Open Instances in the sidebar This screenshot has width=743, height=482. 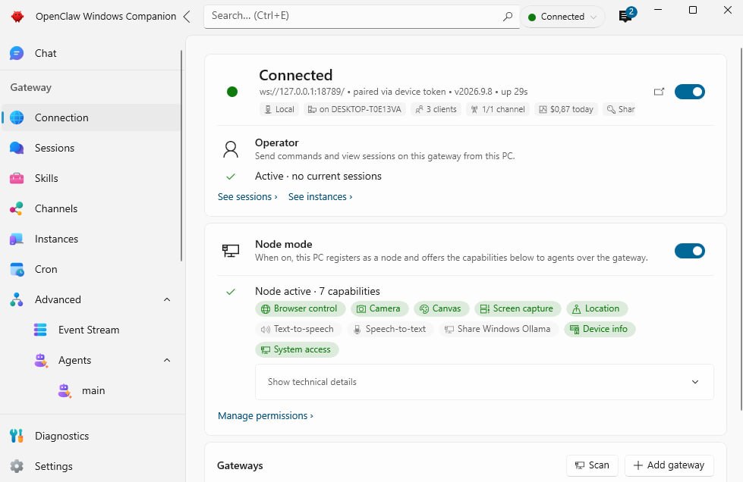[x=92, y=239]
